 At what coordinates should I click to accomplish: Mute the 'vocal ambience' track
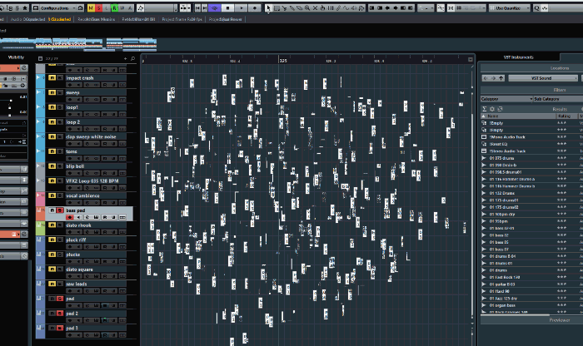coord(52,195)
